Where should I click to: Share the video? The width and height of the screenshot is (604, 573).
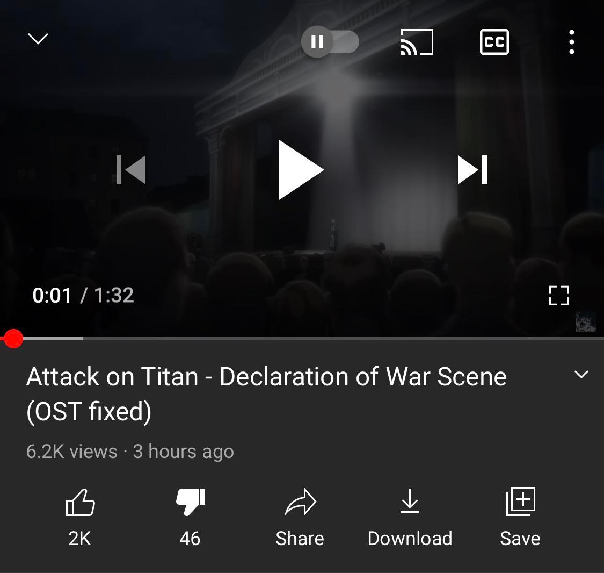300,517
